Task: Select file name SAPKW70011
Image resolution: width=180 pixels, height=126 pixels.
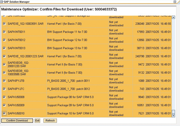Action: pos(16,32)
